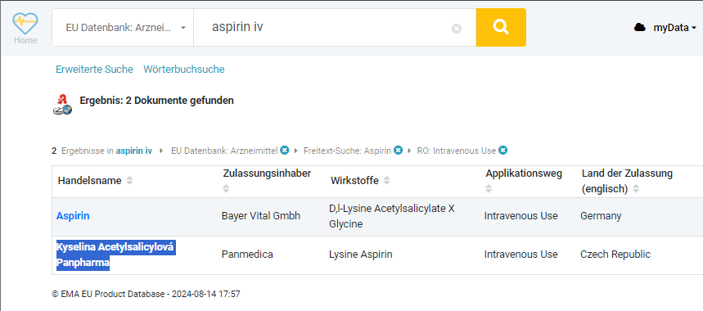
Task: Click the Lysine Aspirin cell
Action: [360, 255]
